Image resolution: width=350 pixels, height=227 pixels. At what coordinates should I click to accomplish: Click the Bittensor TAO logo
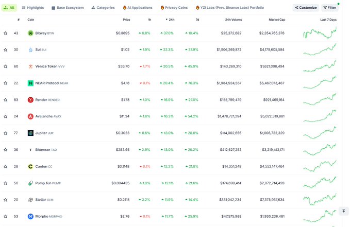click(30, 150)
